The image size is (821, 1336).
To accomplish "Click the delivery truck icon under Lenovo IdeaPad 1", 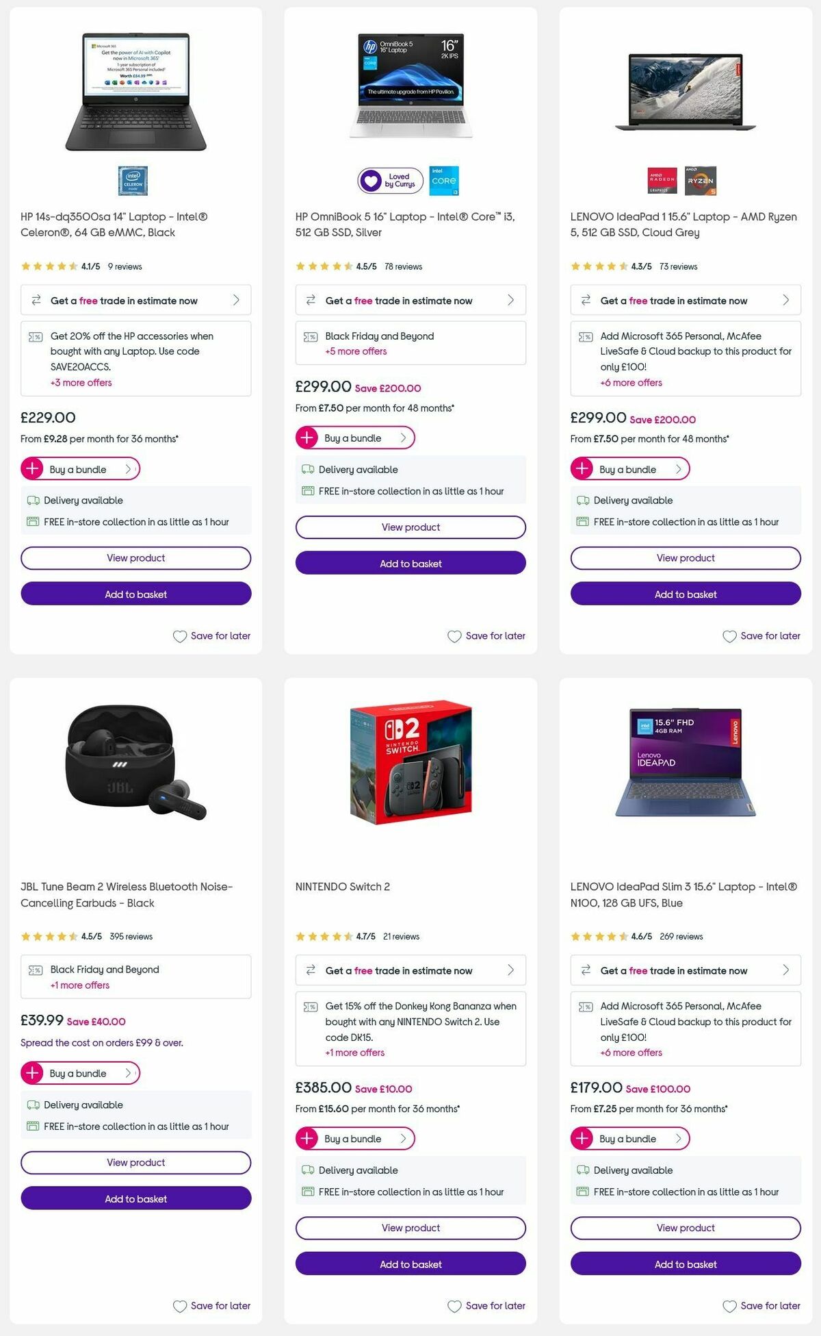I will (x=583, y=500).
